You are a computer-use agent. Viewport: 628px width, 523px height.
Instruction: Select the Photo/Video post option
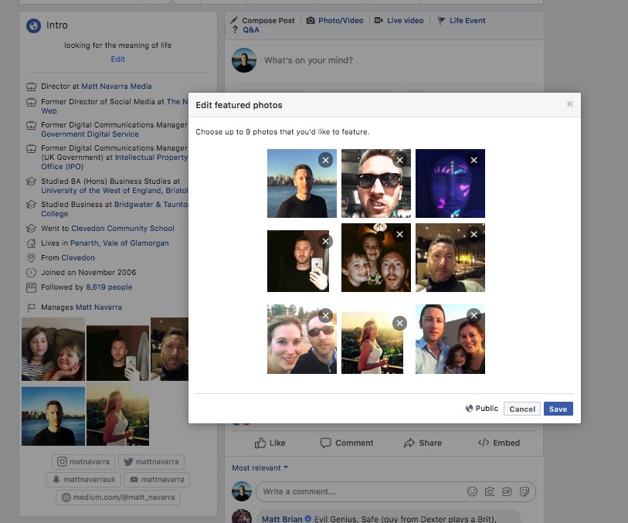pos(334,20)
